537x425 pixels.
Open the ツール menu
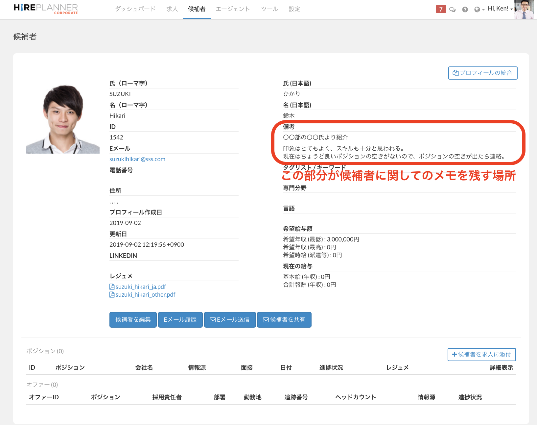click(269, 9)
